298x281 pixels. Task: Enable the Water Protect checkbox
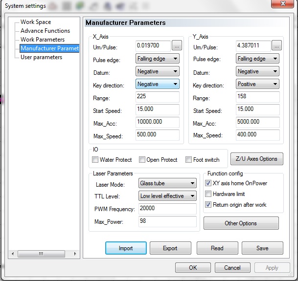(x=95, y=160)
